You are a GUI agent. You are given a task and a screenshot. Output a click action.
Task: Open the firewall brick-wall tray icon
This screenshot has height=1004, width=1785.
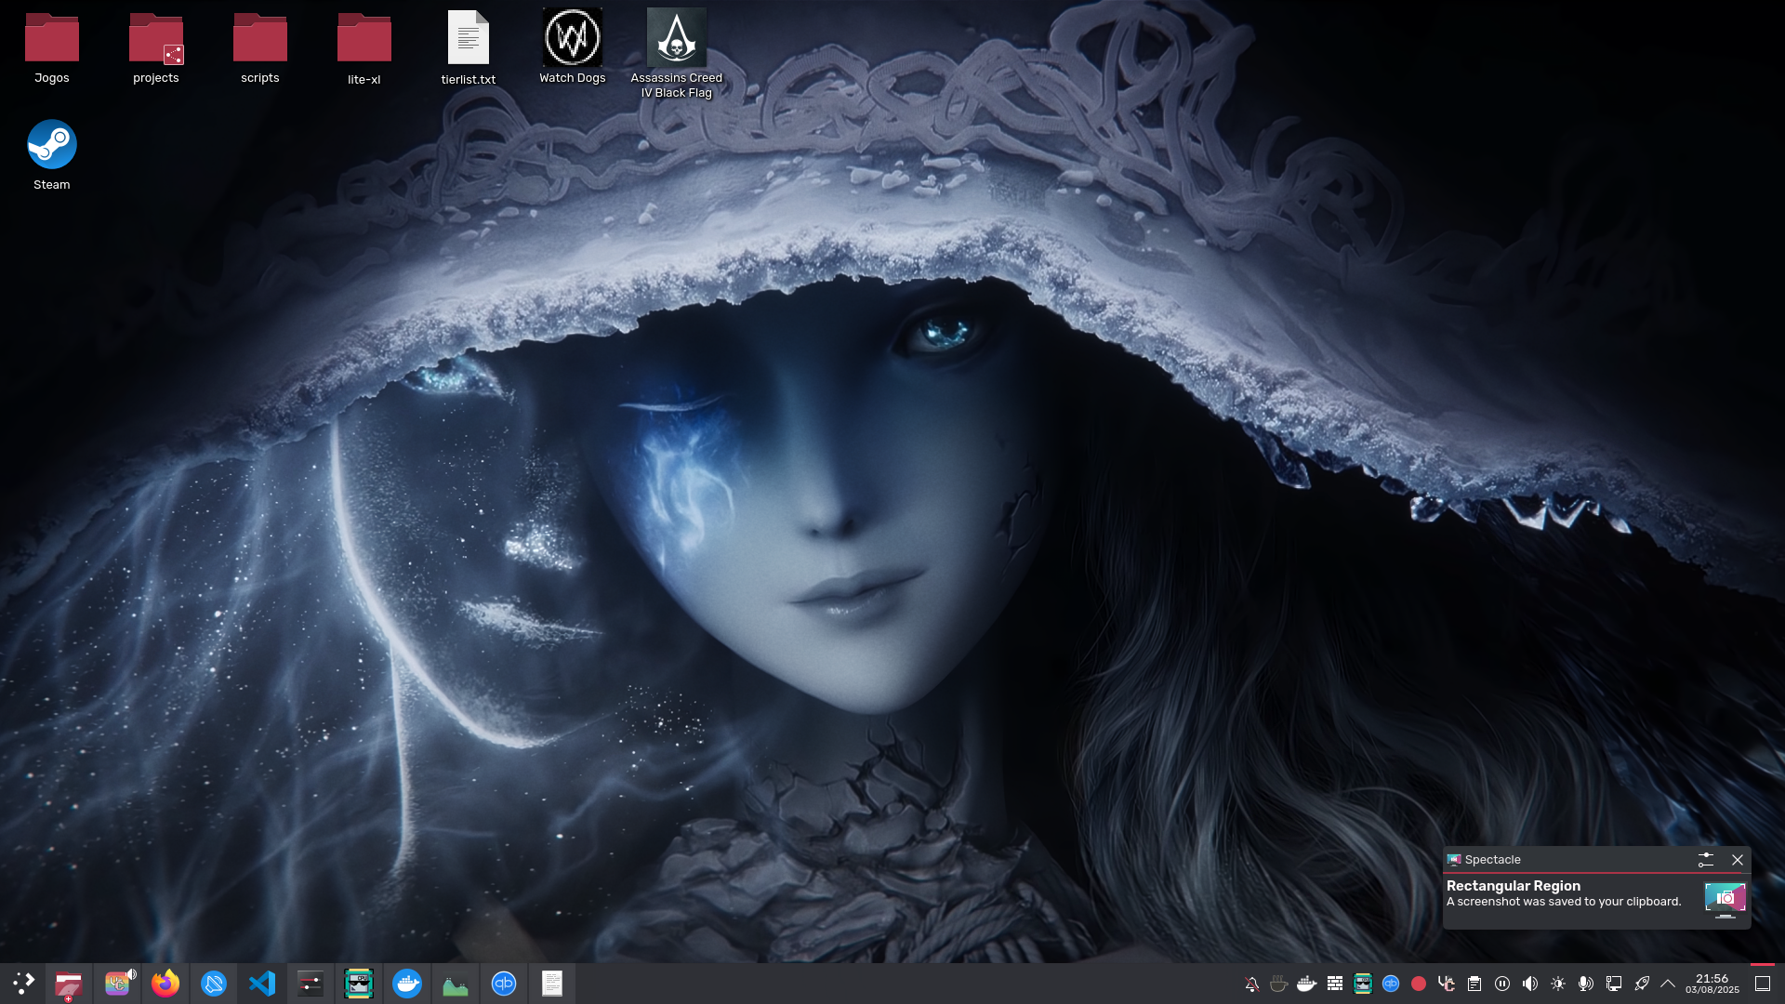1335,984
